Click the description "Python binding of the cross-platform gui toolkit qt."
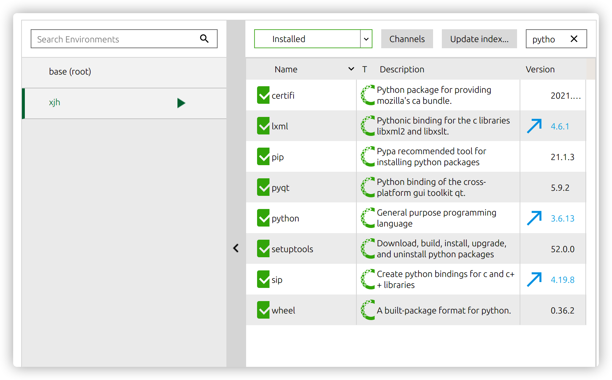This screenshot has height=380, width=612. click(431, 187)
